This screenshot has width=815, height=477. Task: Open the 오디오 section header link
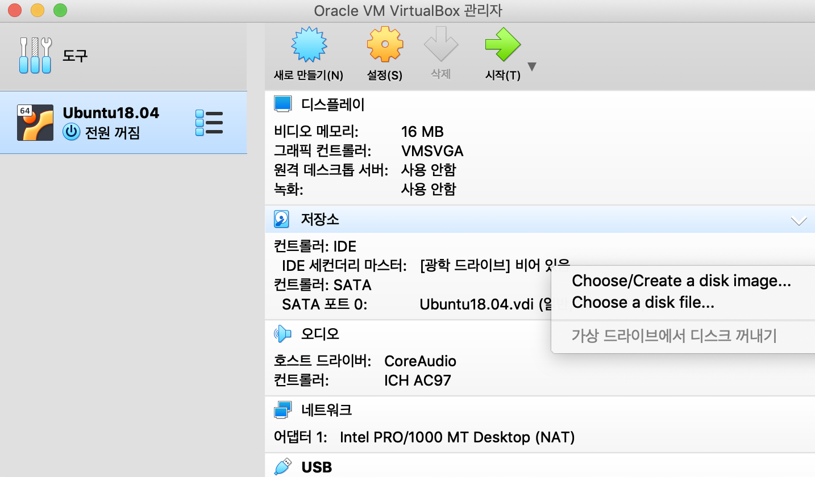(x=320, y=334)
